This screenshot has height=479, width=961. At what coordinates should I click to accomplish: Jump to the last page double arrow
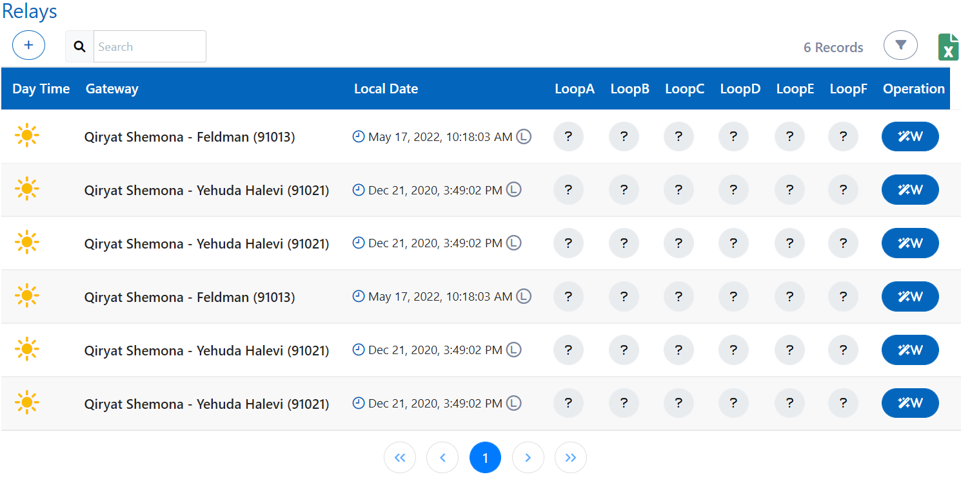[x=570, y=458]
